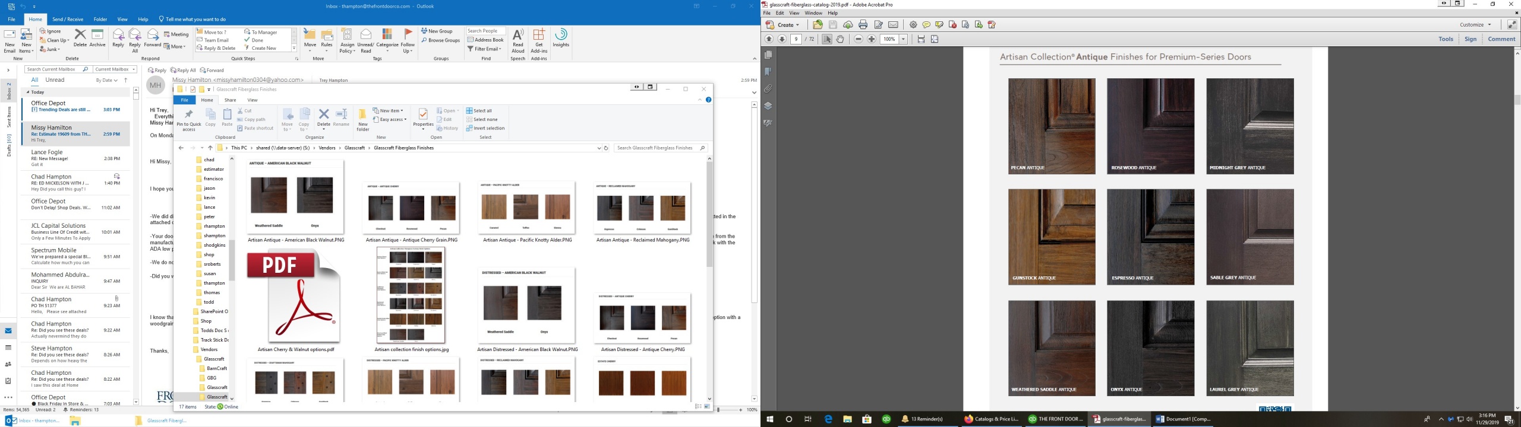1521x427 pixels.
Task: Open the Comment pane in Acrobat
Action: (1501, 39)
